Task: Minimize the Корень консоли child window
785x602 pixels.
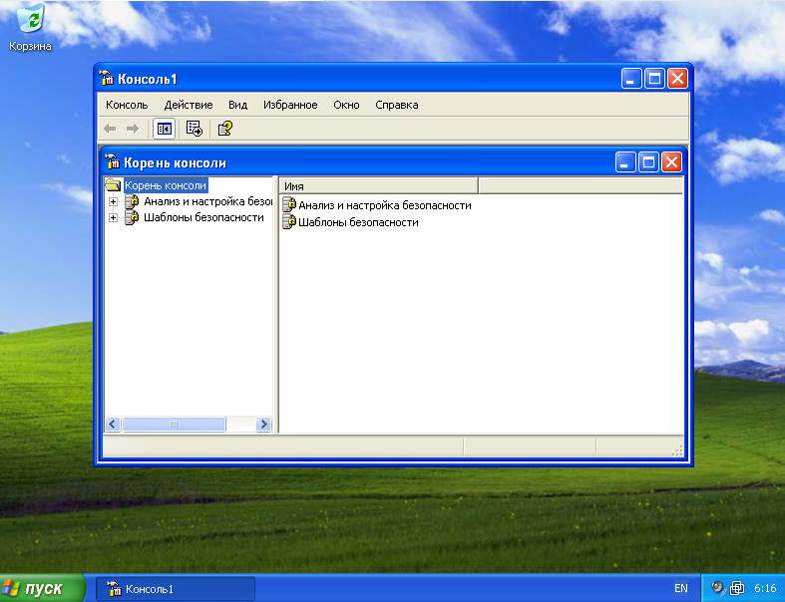Action: [x=625, y=162]
